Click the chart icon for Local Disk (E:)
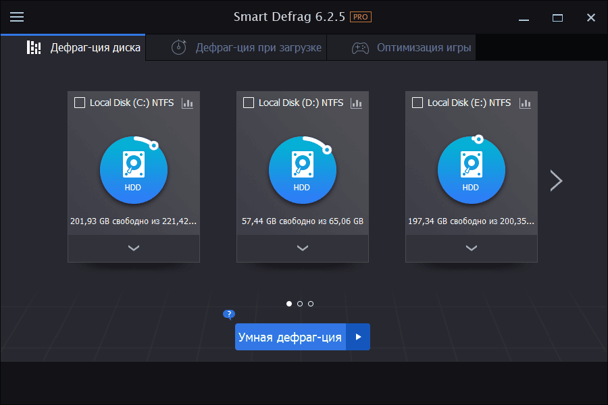Screen dimensions: 608x405 526,103
